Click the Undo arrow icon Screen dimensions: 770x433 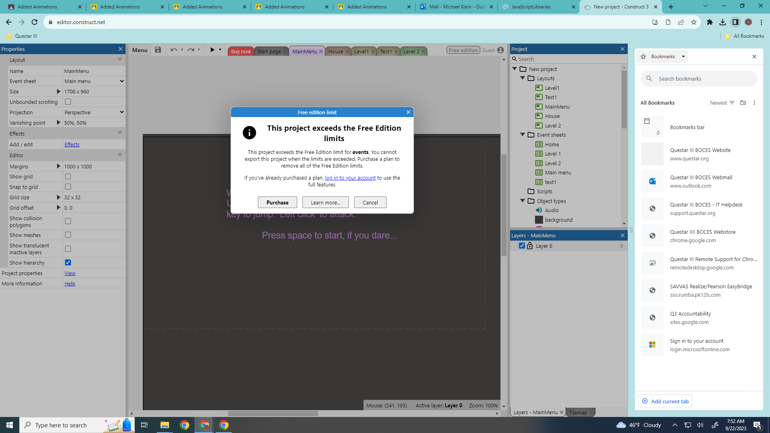point(174,50)
